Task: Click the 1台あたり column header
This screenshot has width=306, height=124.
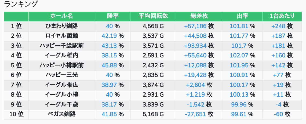Action: point(282,16)
